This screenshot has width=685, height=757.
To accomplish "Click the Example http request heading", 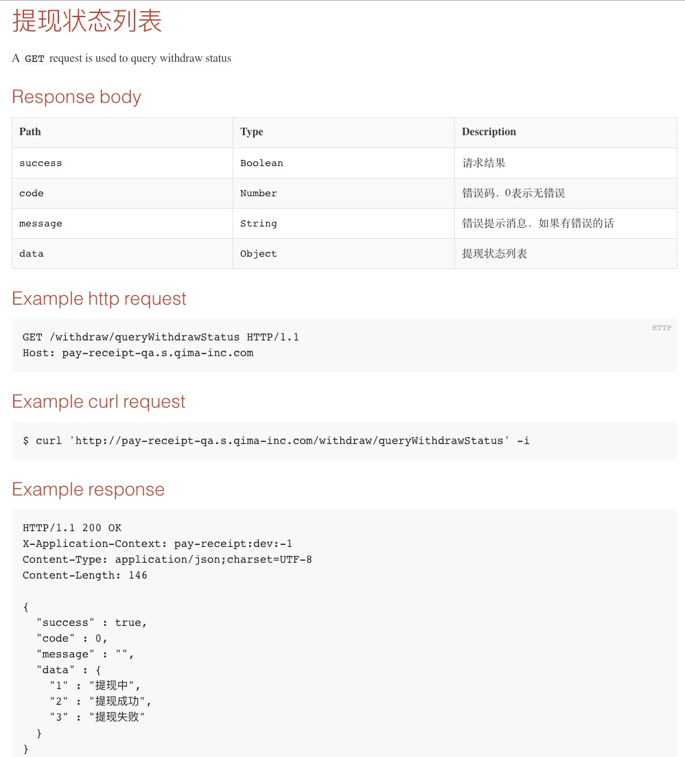I will pyautogui.click(x=99, y=299).
